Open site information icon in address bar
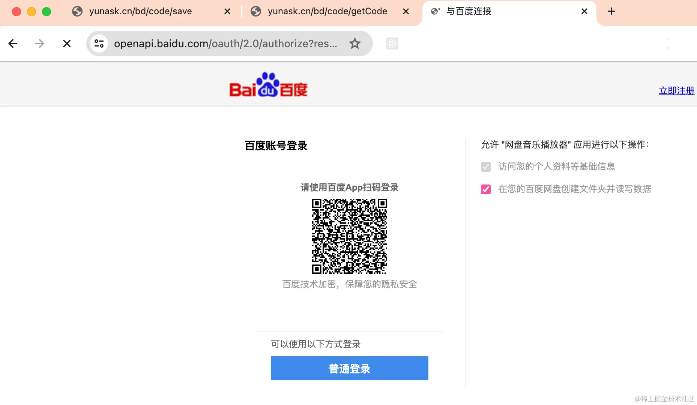Image resolution: width=697 pixels, height=405 pixels. [99, 43]
